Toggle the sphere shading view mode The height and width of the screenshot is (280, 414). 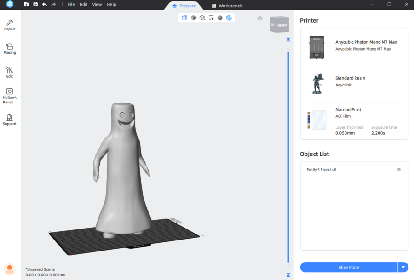pos(220,18)
